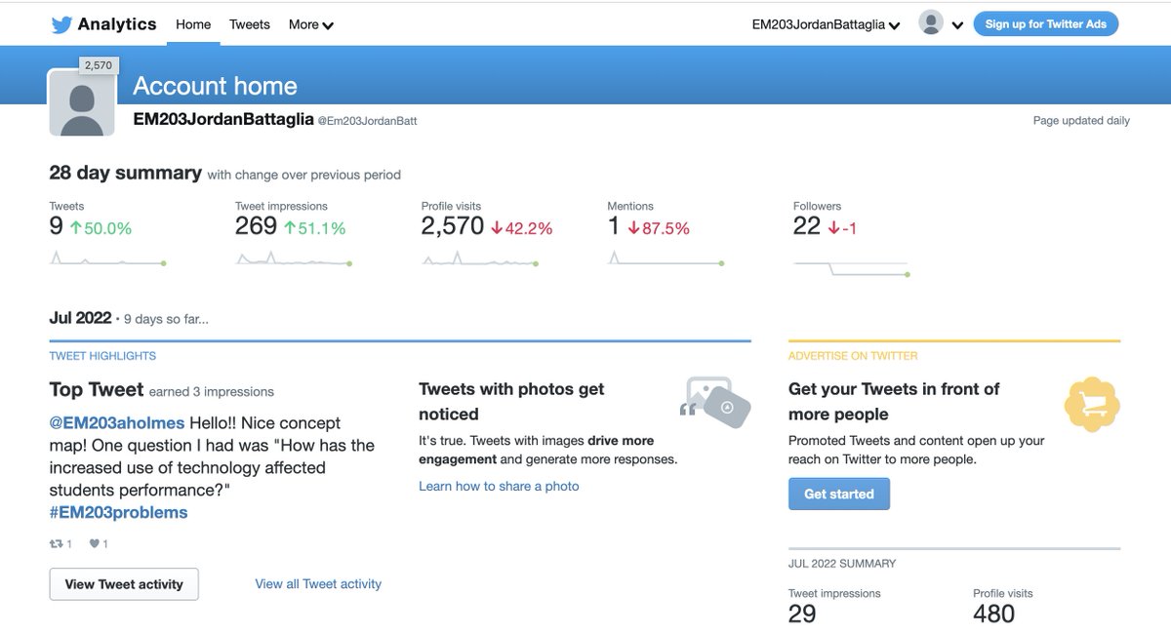Click the @Em203JordanBatt handle
Image resolution: width=1171 pixels, height=634 pixels.
(x=367, y=121)
